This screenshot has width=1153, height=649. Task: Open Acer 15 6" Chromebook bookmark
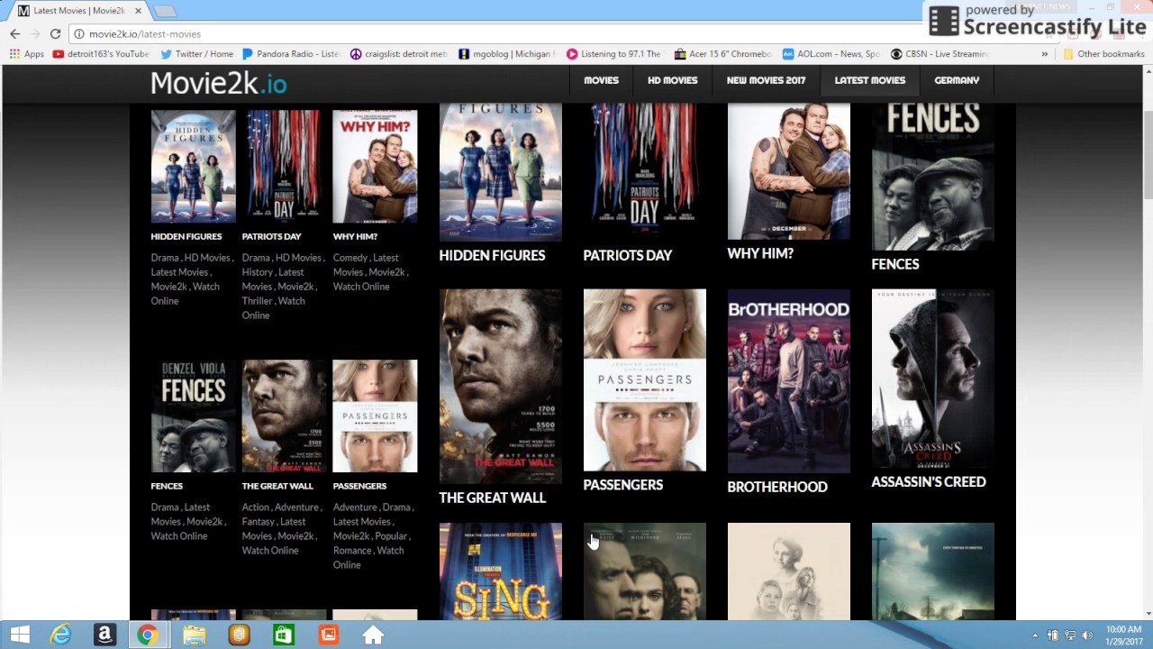tap(722, 54)
